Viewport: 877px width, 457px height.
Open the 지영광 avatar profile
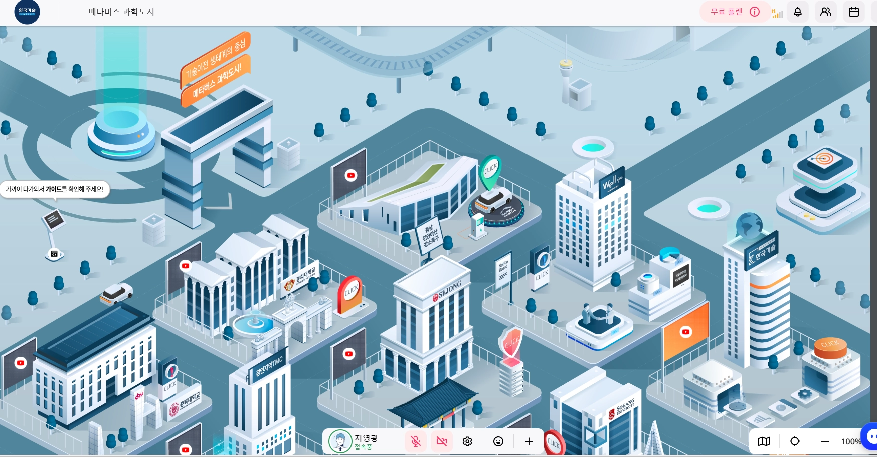tap(340, 441)
